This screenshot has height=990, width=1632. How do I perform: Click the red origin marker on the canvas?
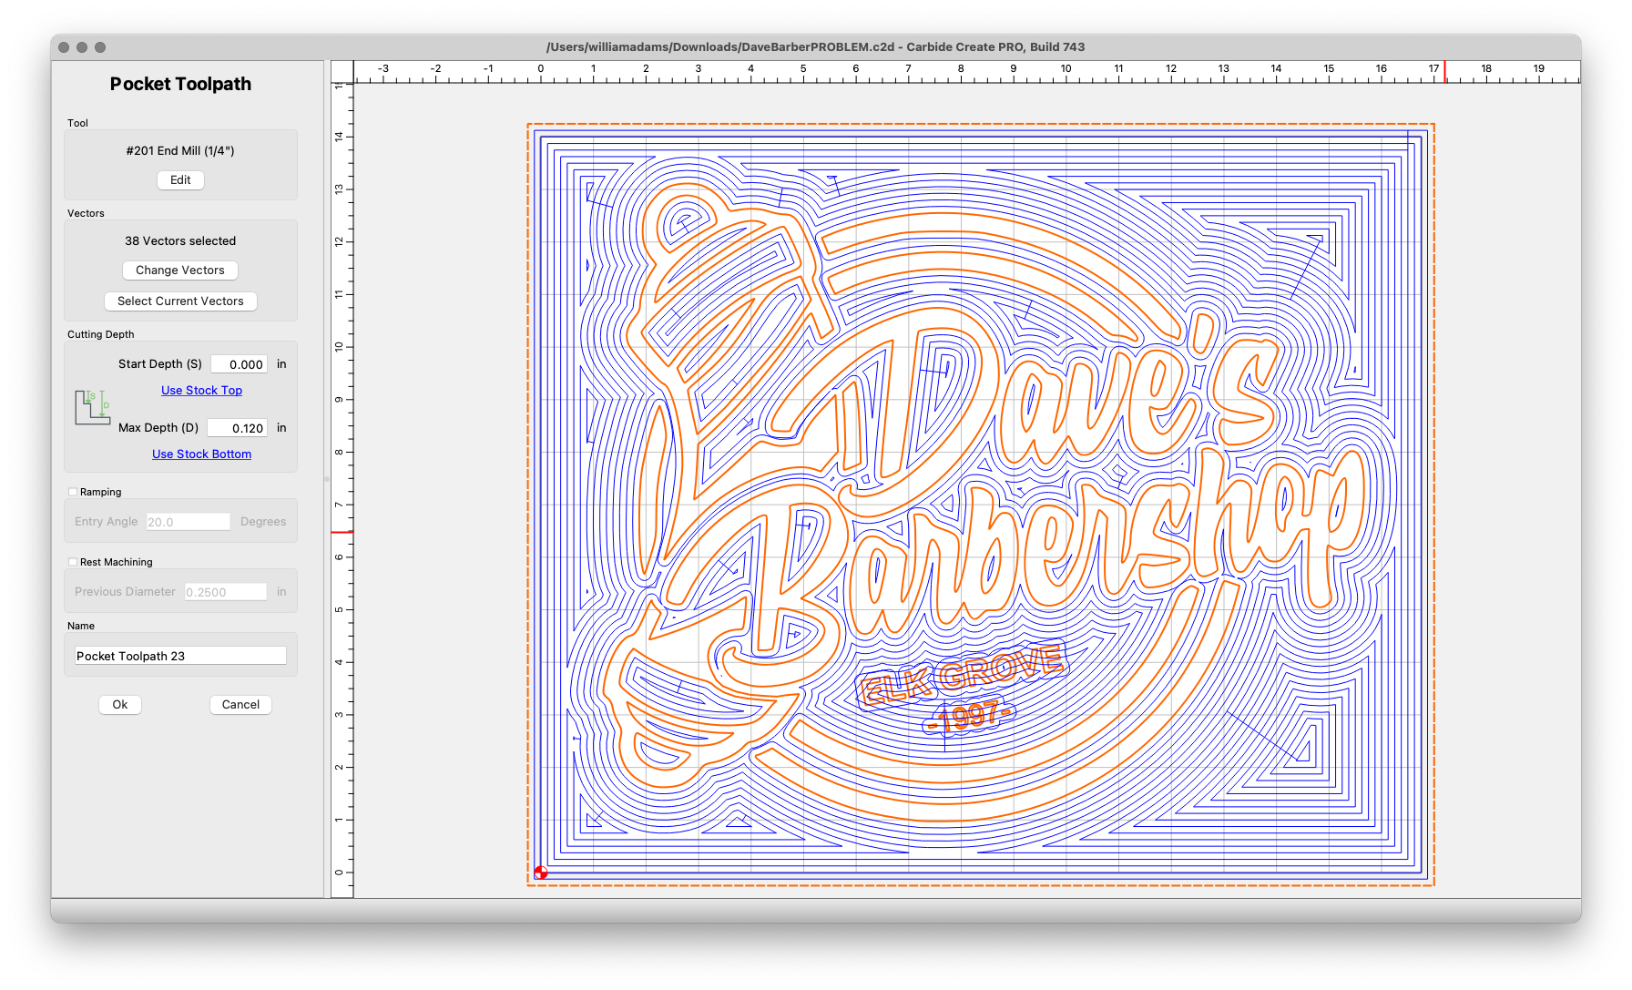pos(541,873)
